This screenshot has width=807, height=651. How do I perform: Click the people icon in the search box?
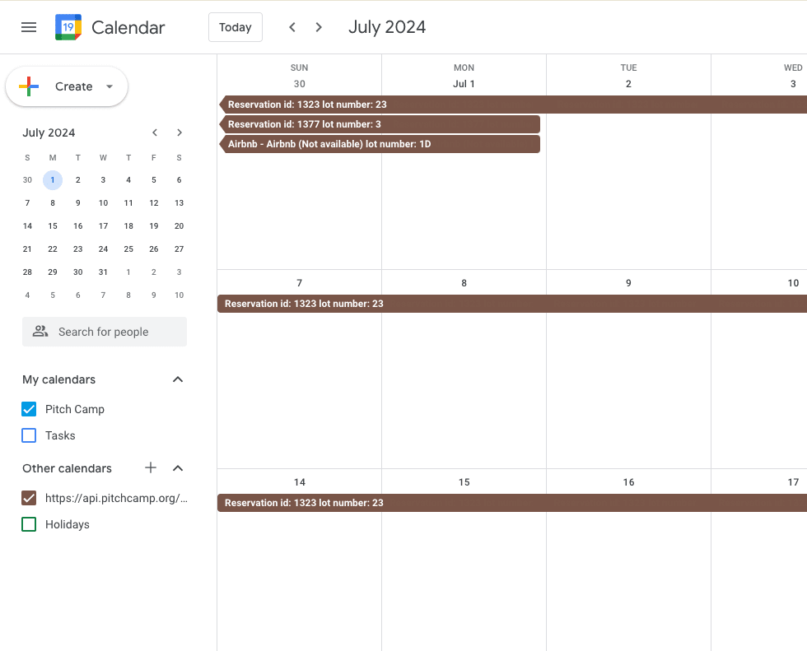coord(40,331)
